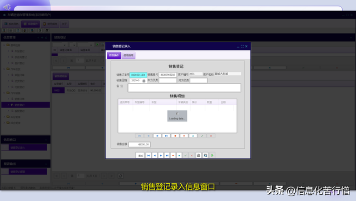
Task: Edit detail row with triangle icon under 销售明细
Action: coord(193,136)
